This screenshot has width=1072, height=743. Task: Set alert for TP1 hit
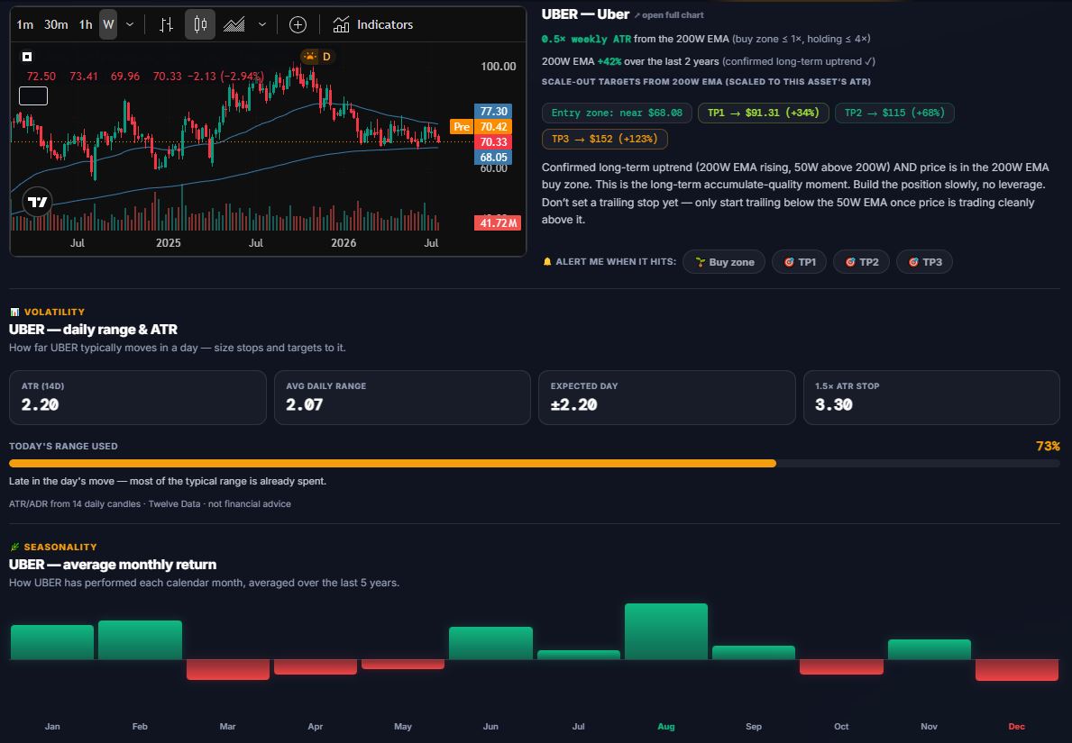799,261
